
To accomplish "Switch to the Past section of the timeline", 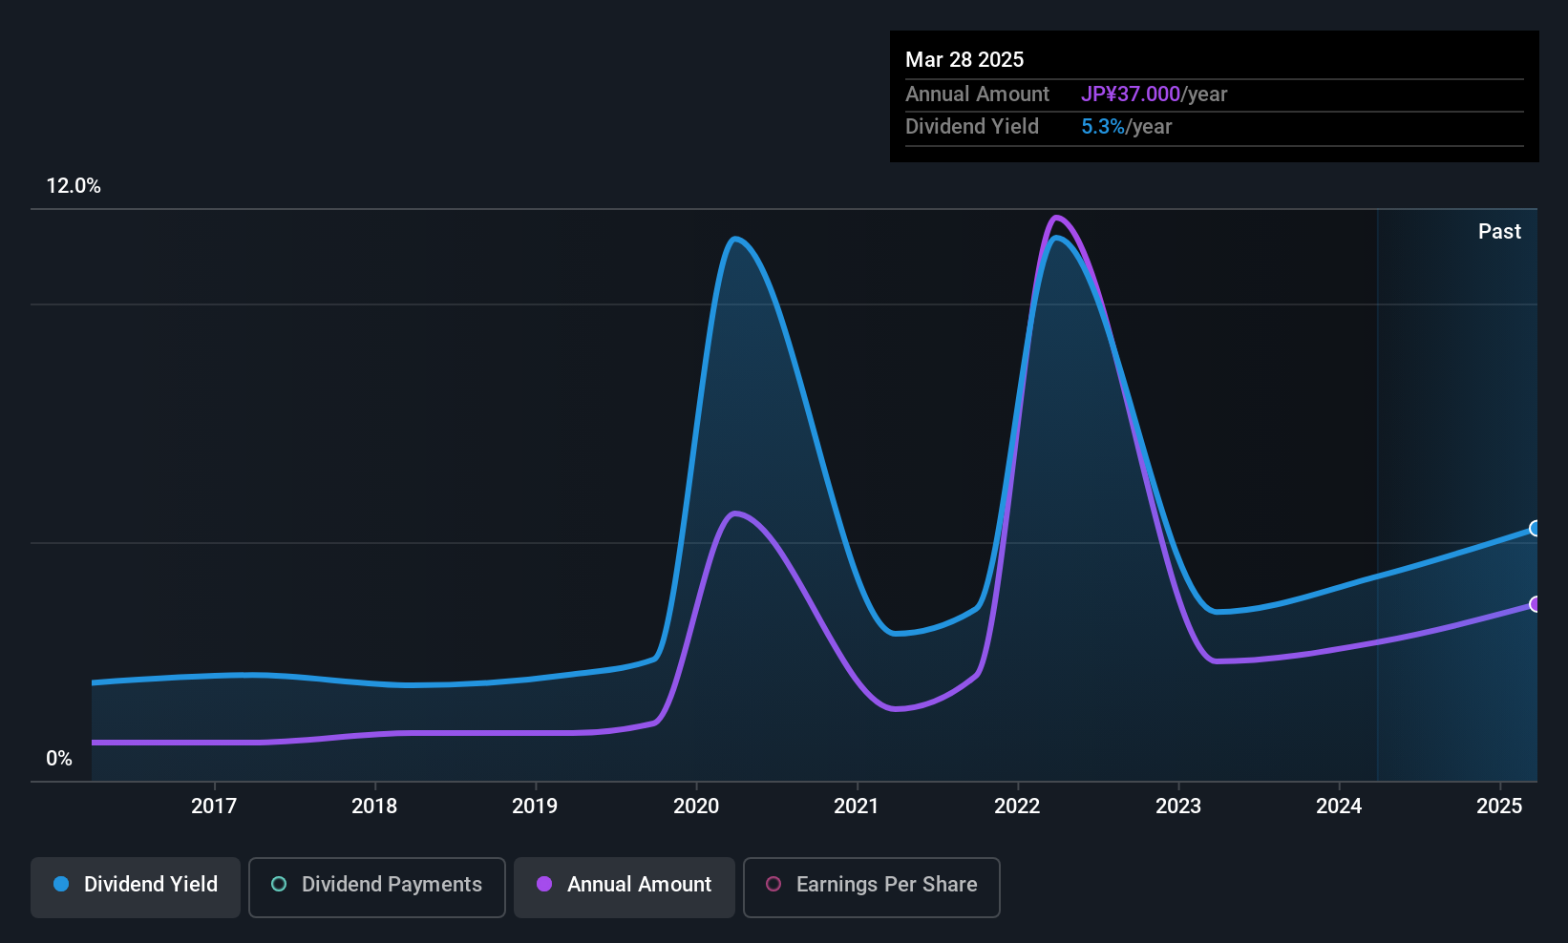I will [x=1499, y=231].
